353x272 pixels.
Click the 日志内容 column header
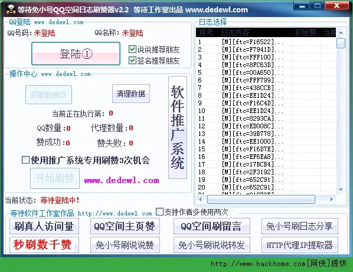click(x=255, y=32)
